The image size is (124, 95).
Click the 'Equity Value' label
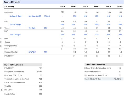[x=10, y=94]
